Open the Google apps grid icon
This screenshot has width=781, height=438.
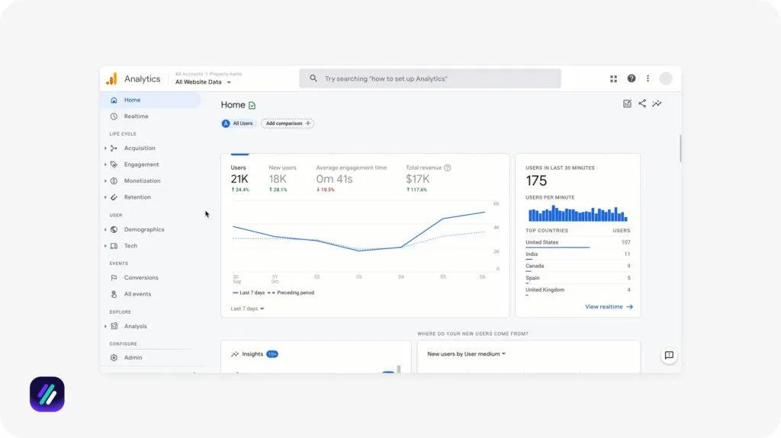coord(614,78)
